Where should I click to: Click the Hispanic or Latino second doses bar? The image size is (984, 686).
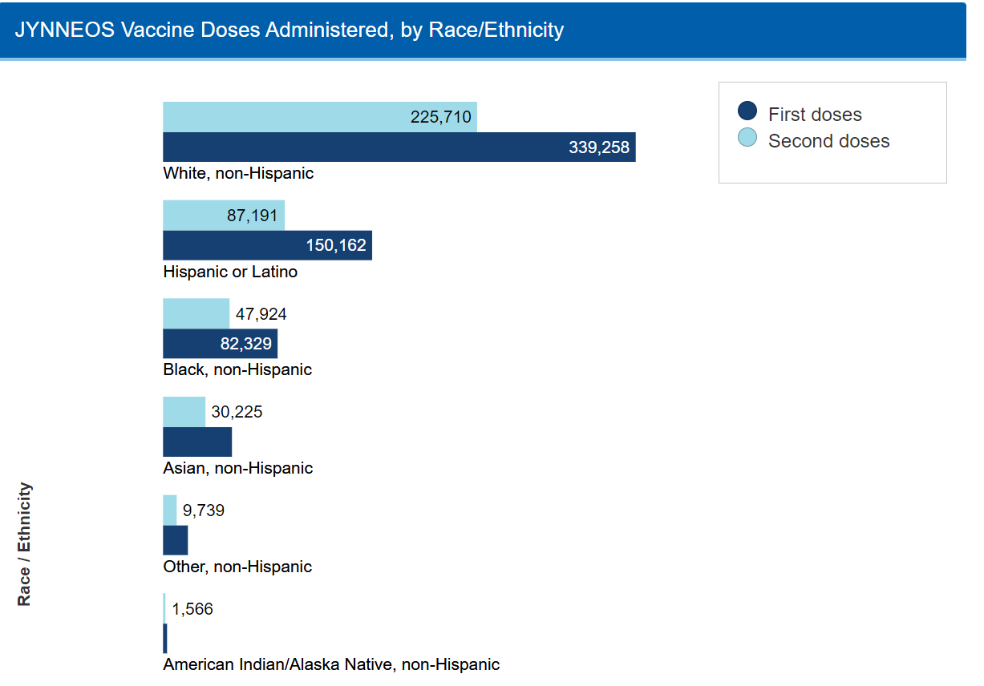pos(224,216)
